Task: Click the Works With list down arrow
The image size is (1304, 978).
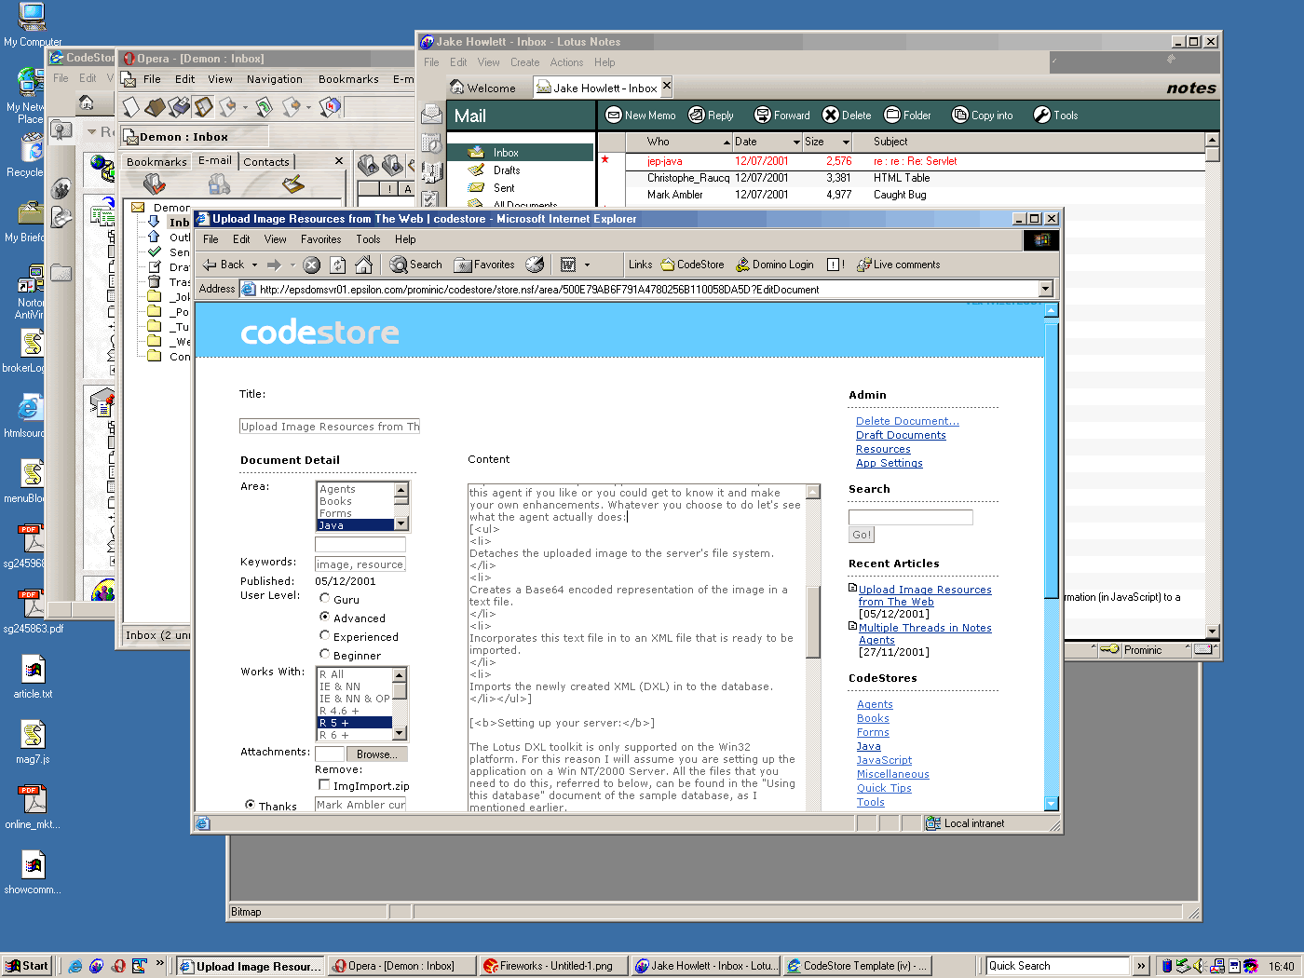Action: click(400, 734)
